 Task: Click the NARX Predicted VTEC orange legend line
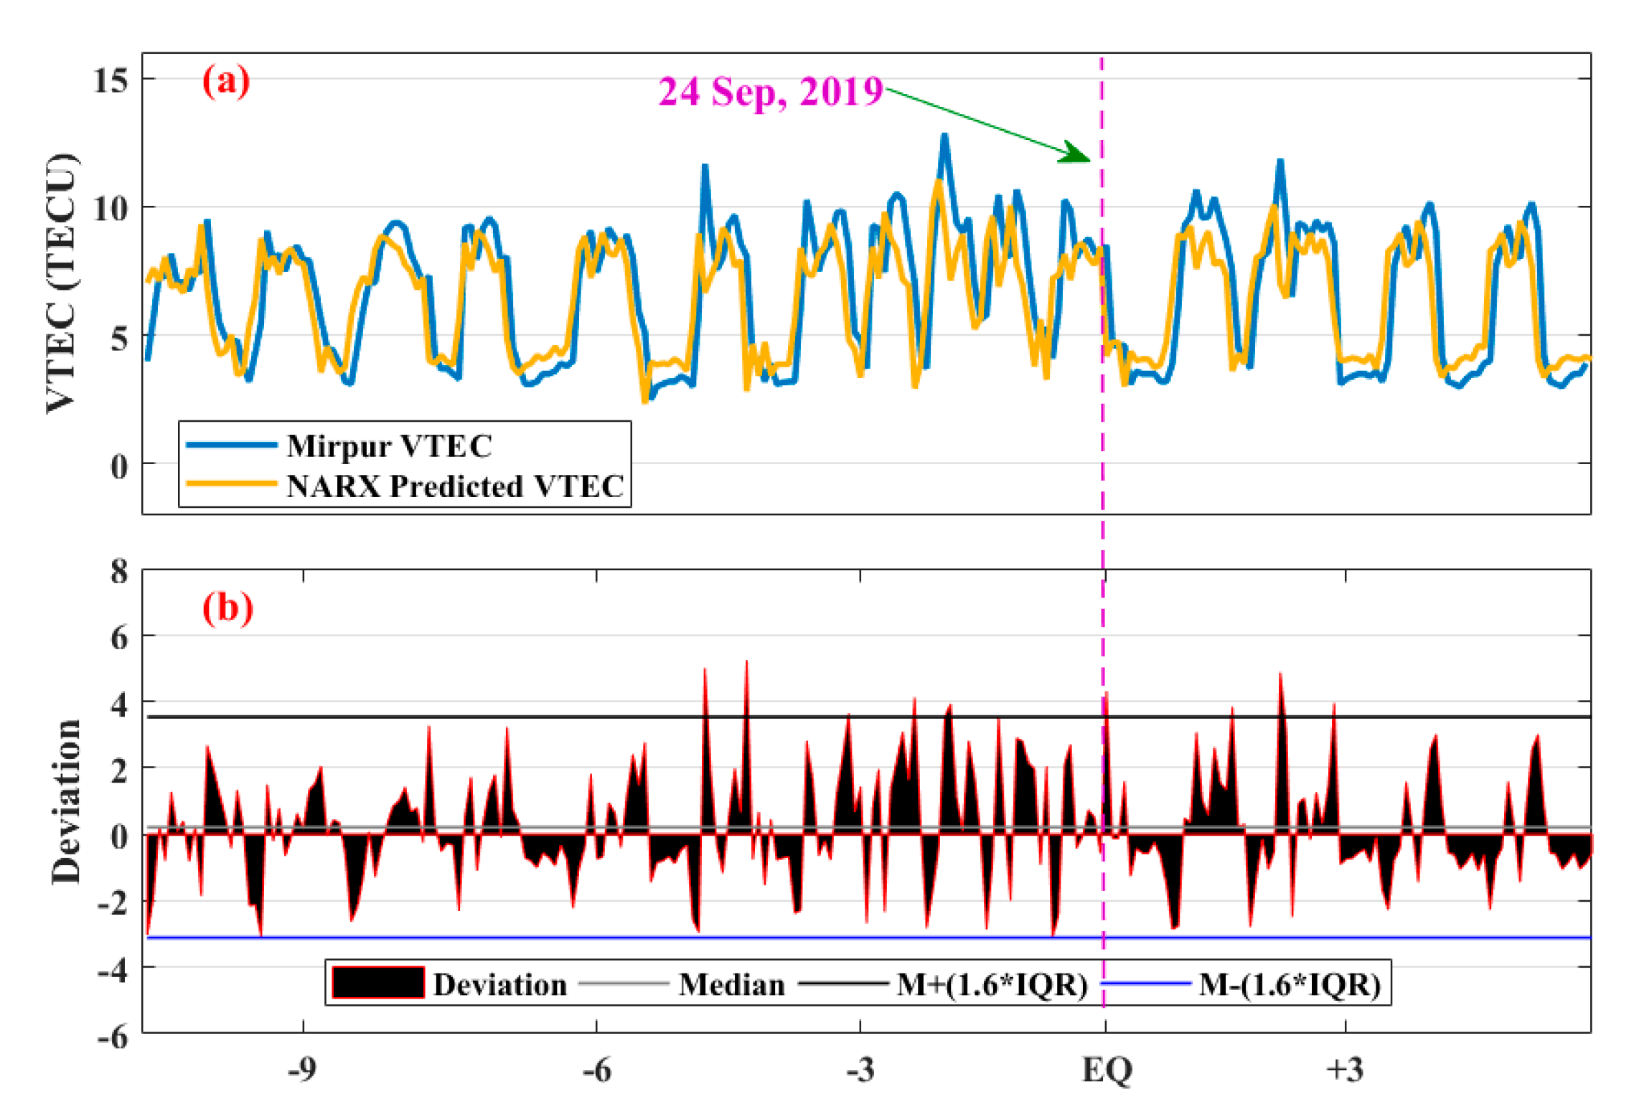tap(231, 484)
